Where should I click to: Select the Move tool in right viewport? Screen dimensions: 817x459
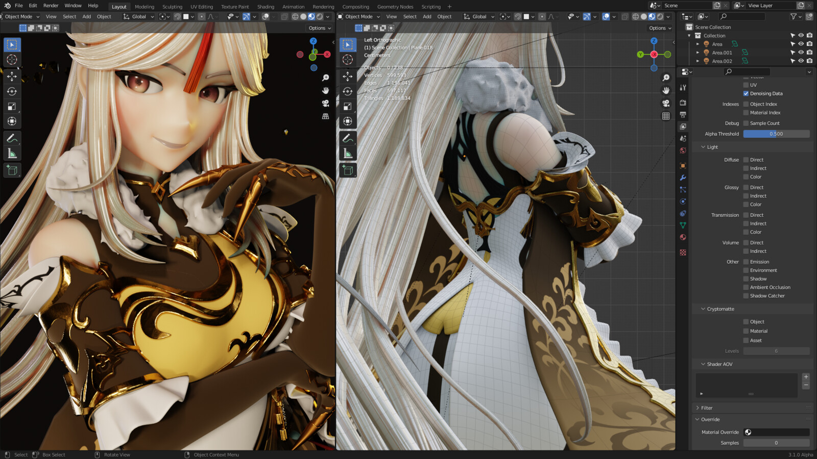point(348,76)
